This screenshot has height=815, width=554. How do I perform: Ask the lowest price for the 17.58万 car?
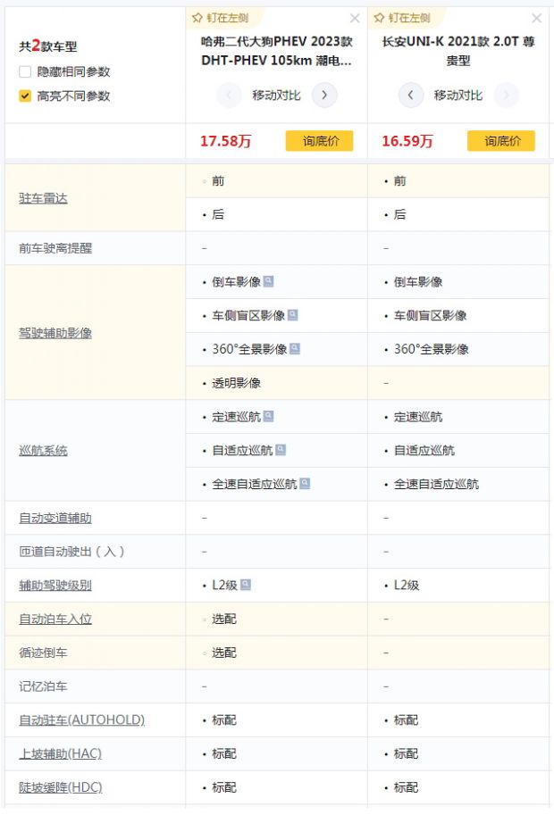[x=319, y=141]
